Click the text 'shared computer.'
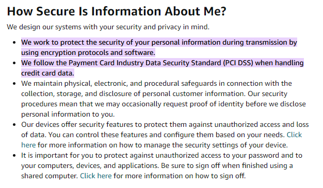 point(50,176)
